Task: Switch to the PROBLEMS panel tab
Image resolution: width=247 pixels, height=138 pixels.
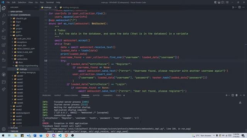Action: (47, 95)
